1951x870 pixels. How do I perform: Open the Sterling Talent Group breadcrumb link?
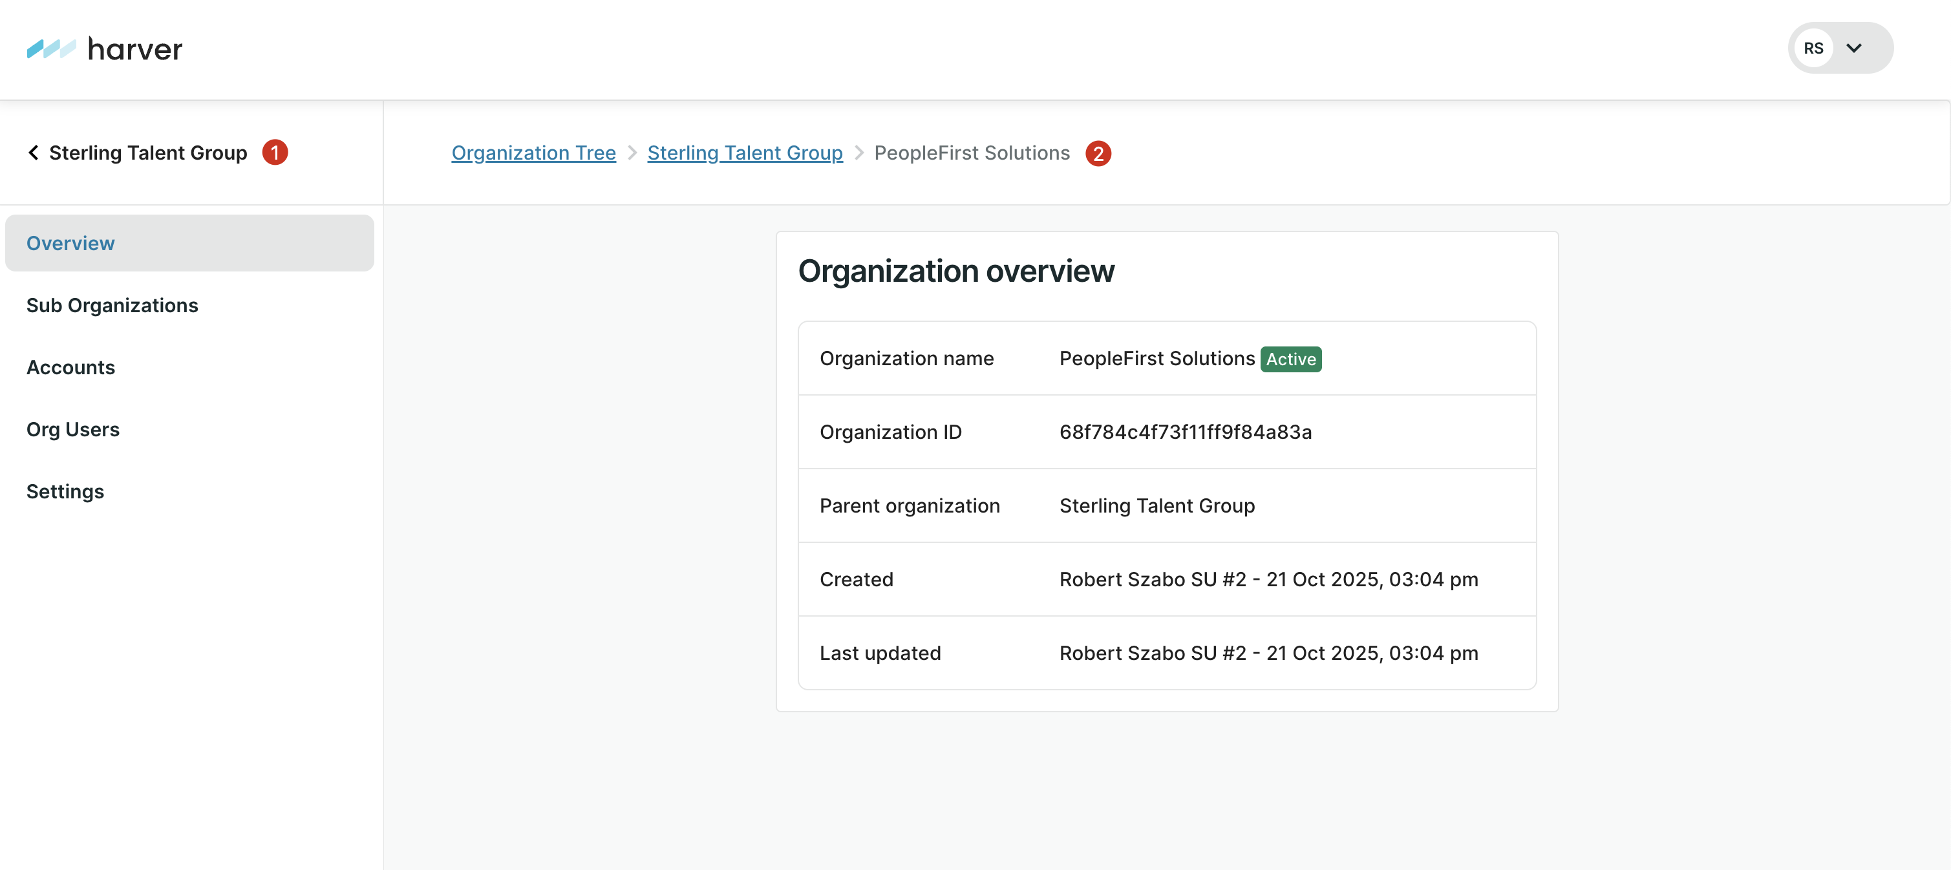pos(745,153)
